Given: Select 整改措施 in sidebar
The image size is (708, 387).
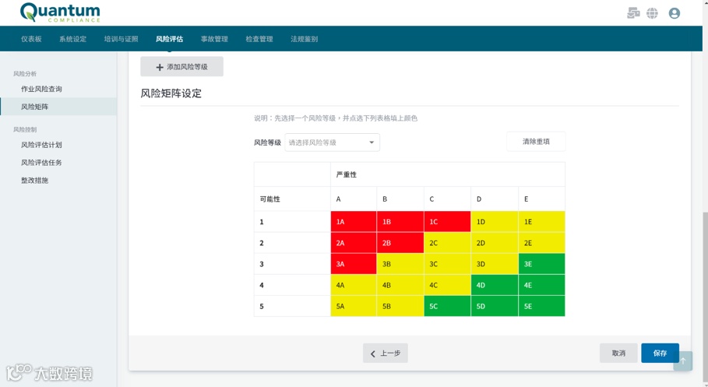Looking at the screenshot, I should pos(58,180).
